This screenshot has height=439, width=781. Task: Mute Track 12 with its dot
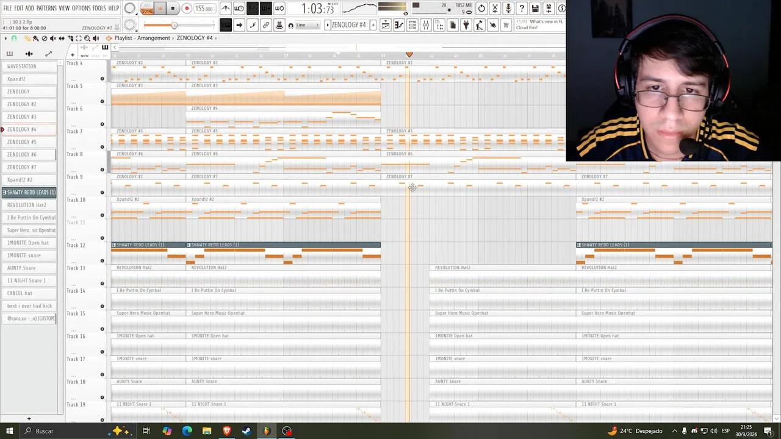[x=102, y=260]
